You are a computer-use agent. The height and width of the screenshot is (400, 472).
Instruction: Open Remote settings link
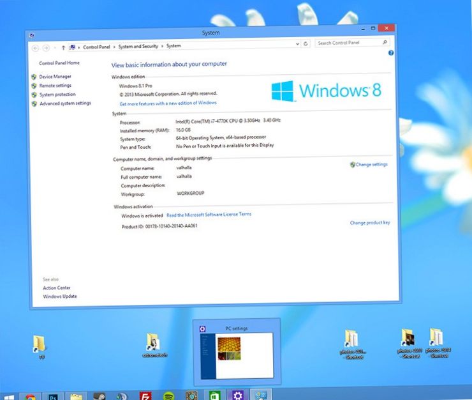point(55,86)
